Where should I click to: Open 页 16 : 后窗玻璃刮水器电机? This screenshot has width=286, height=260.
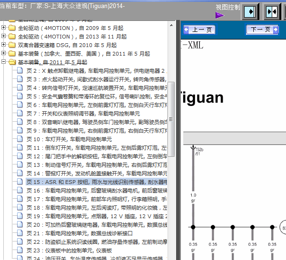pos(97,191)
